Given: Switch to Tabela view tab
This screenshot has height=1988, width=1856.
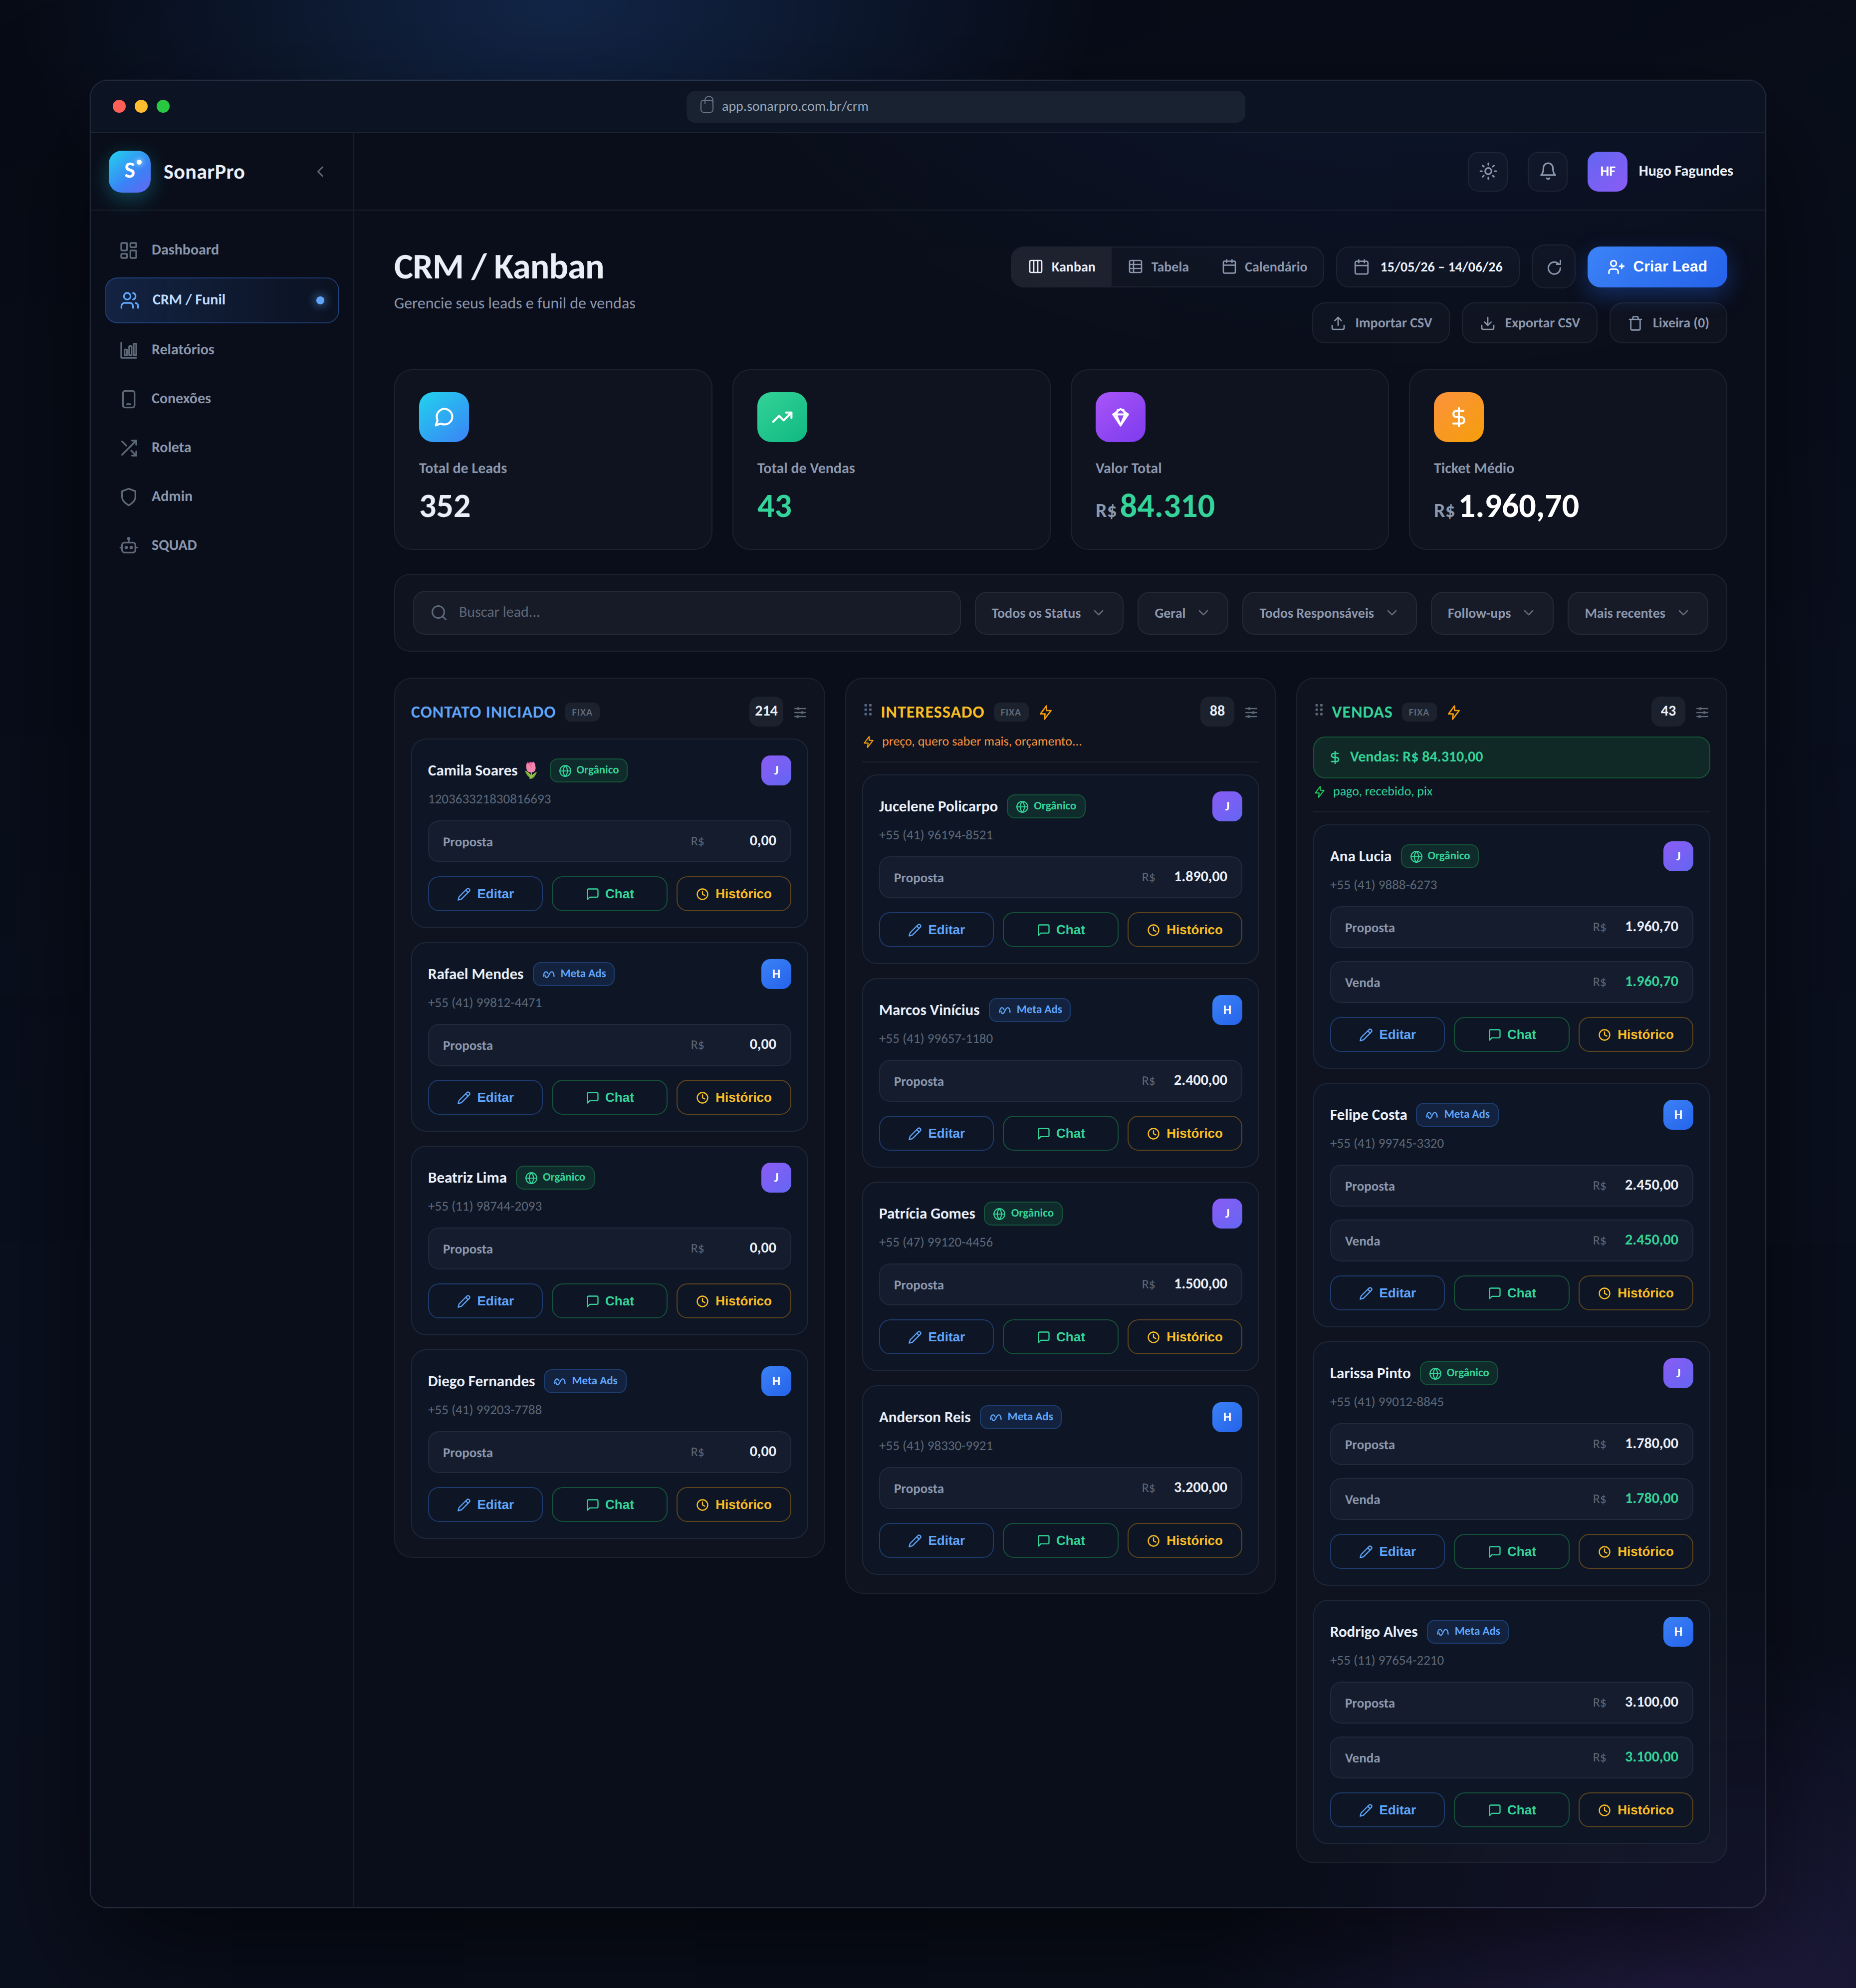Looking at the screenshot, I should (1158, 267).
